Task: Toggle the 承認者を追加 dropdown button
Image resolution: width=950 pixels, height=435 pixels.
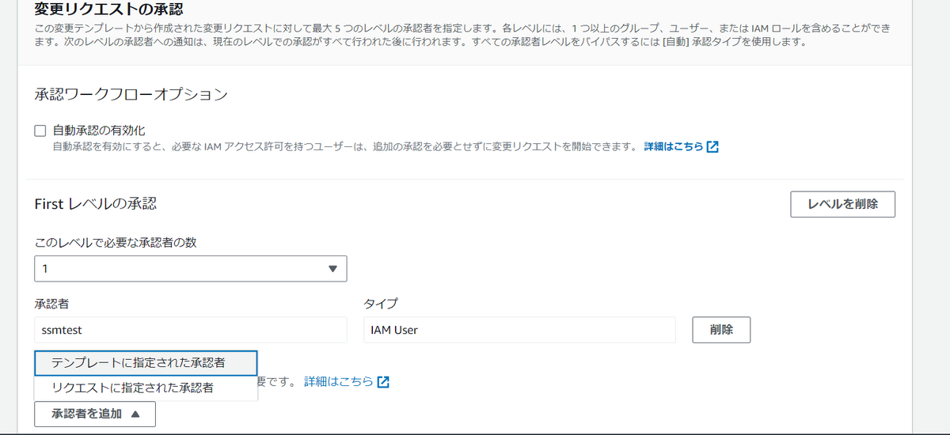Action: [95, 414]
